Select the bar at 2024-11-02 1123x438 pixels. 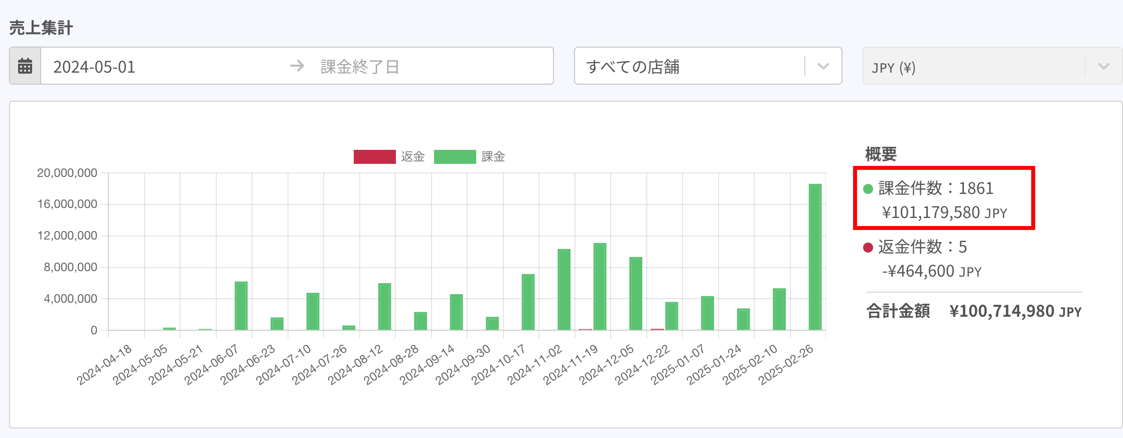coord(564,290)
